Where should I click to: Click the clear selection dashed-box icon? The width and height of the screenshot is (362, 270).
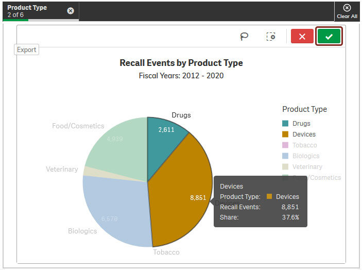coord(271,37)
